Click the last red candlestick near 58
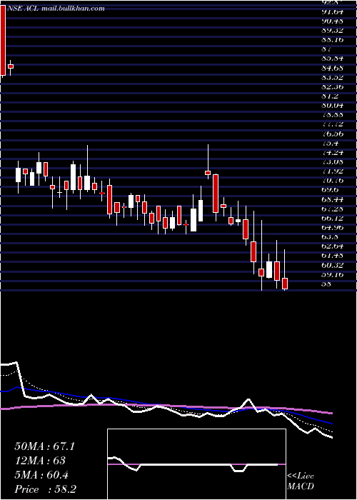Screen dimensions: 357x500 point(285,284)
